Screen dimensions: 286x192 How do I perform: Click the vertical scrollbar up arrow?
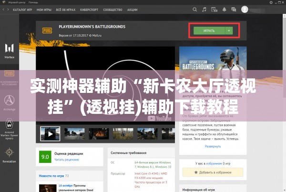tap(285, 16)
